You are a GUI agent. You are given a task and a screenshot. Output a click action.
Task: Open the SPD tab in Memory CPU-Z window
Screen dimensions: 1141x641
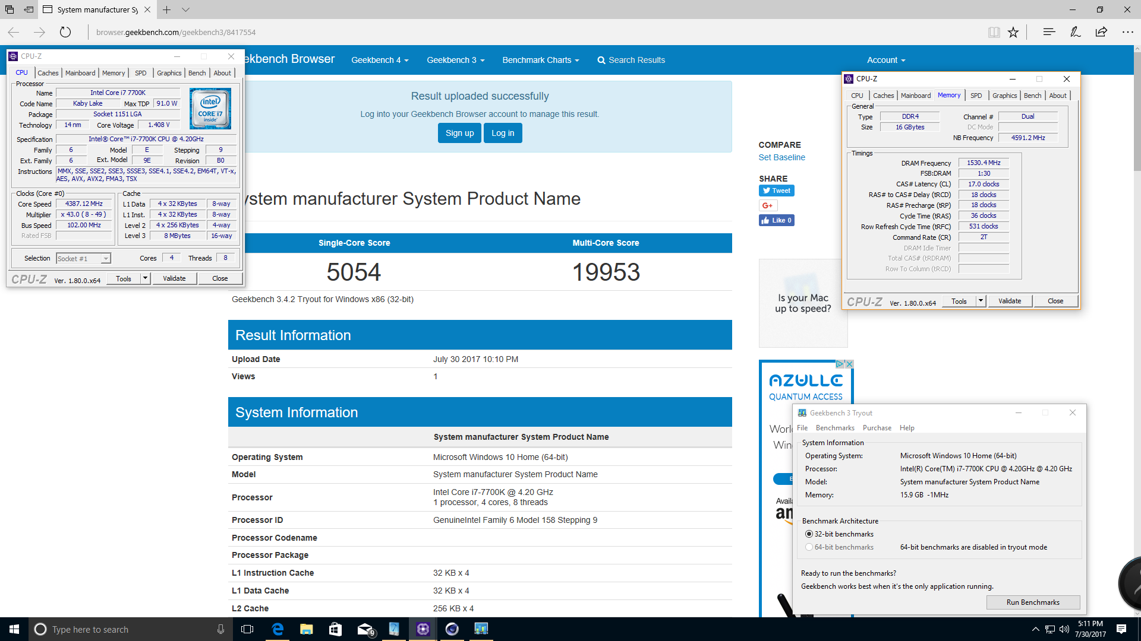(976, 96)
